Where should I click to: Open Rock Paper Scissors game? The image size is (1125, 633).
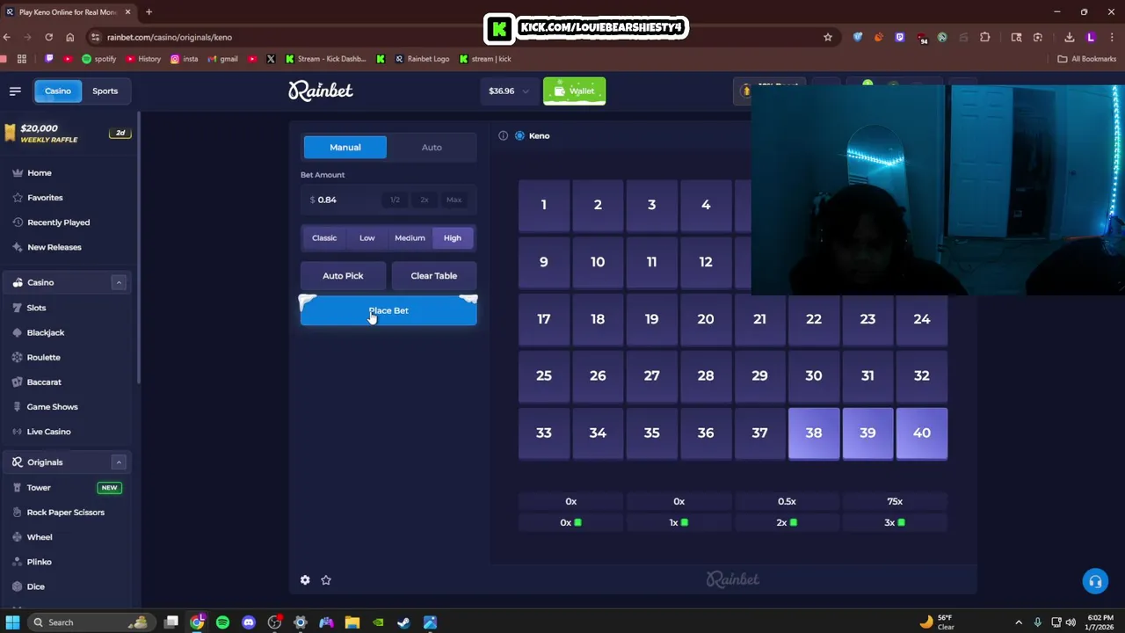click(65, 512)
